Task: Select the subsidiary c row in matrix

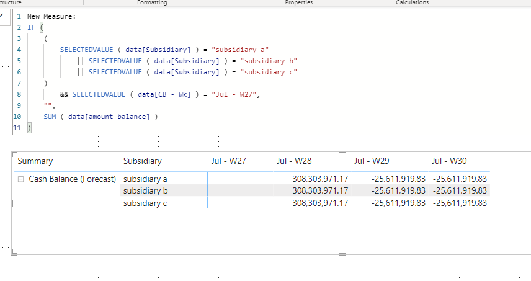Action: 145,203
